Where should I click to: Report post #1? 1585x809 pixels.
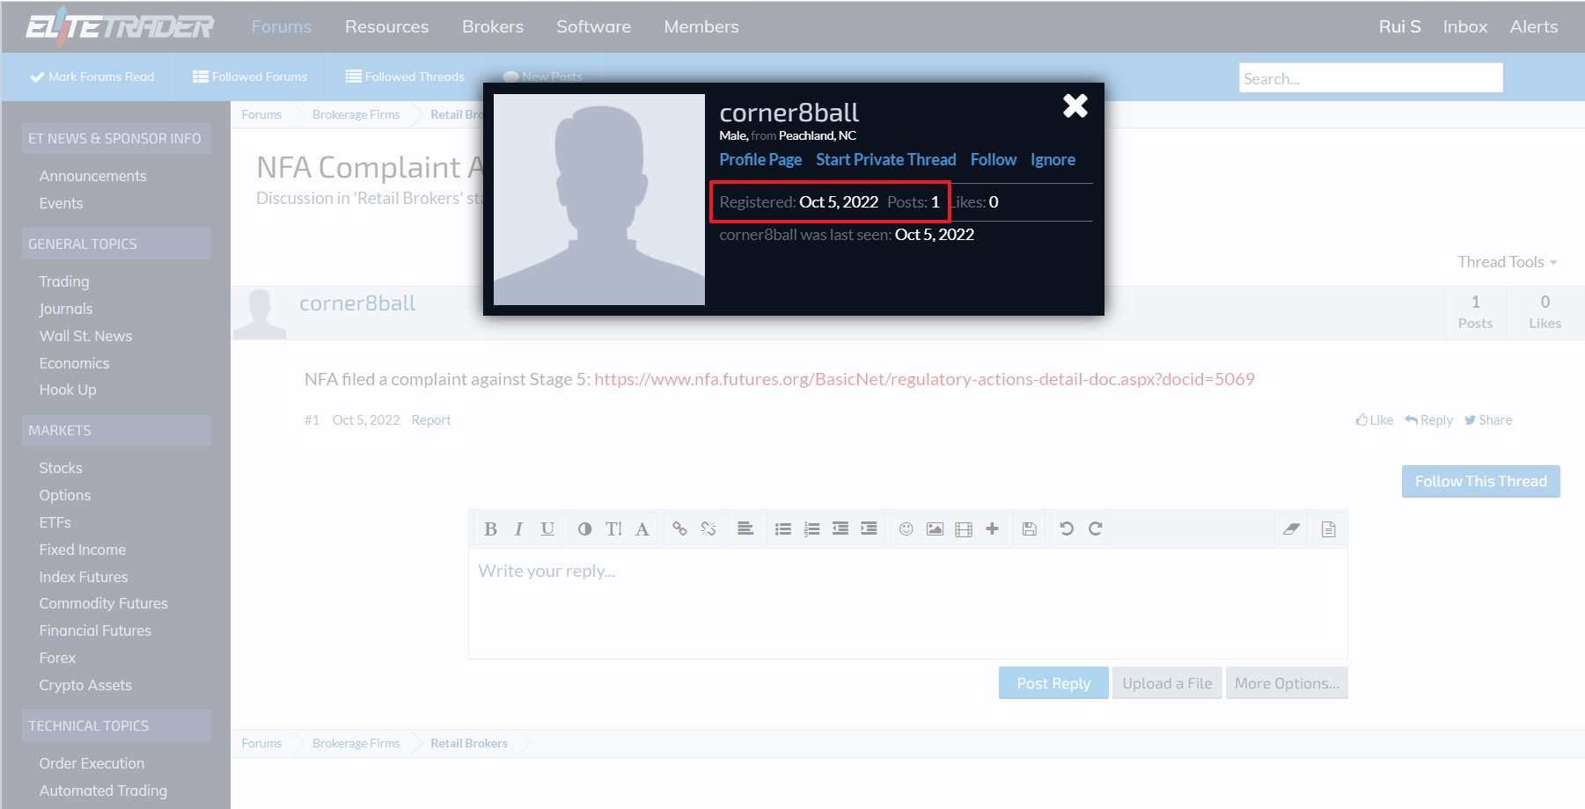click(431, 420)
